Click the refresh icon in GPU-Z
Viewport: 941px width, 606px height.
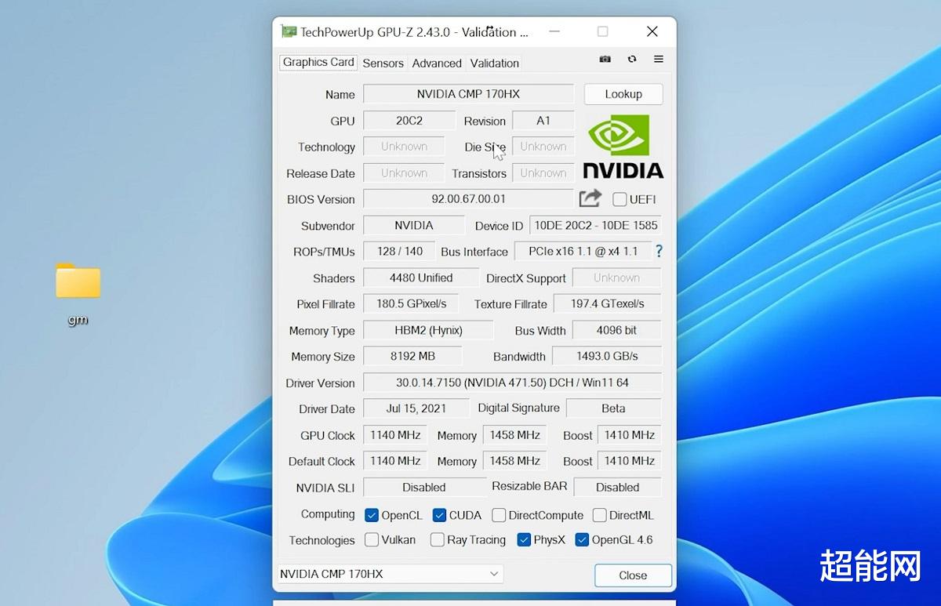(x=632, y=60)
